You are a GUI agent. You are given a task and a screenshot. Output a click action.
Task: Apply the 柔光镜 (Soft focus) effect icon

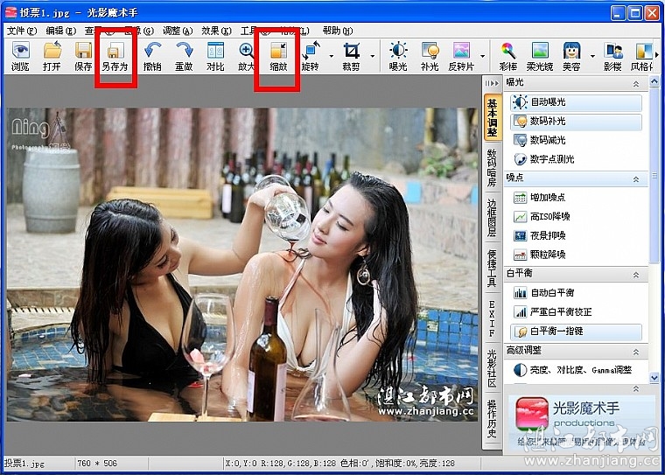(540, 54)
